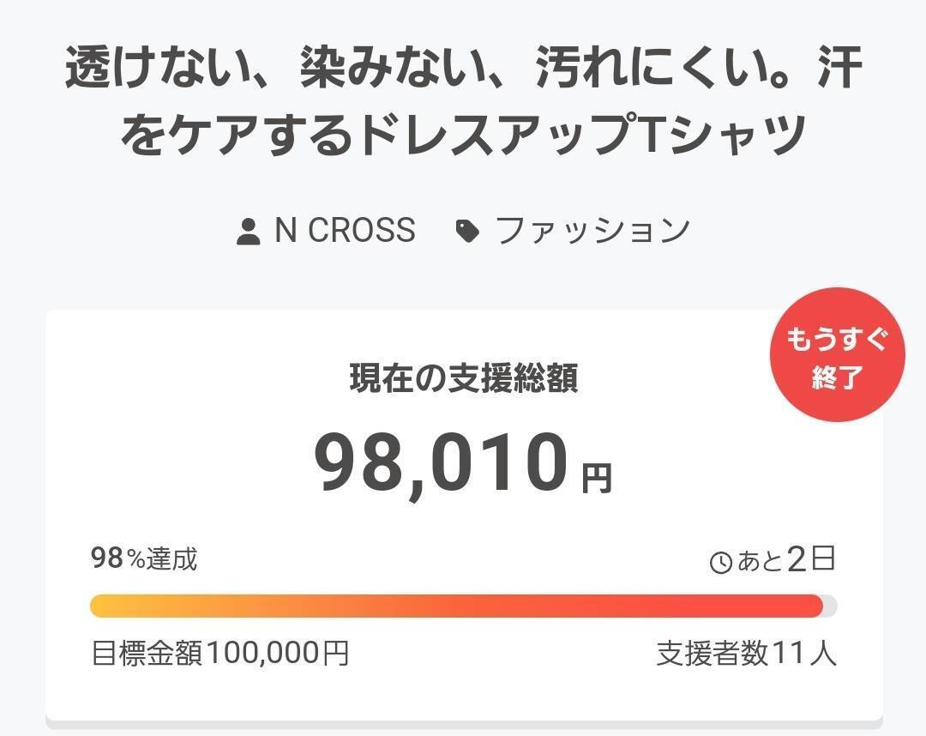This screenshot has height=736, width=926.
Task: Click the clock icon before あと2日
Action: (x=721, y=563)
